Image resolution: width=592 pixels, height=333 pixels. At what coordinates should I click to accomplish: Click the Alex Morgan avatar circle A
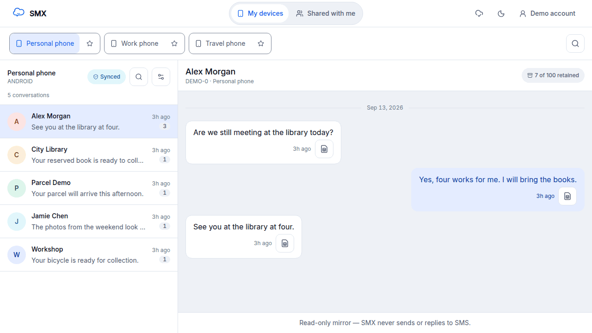17,122
